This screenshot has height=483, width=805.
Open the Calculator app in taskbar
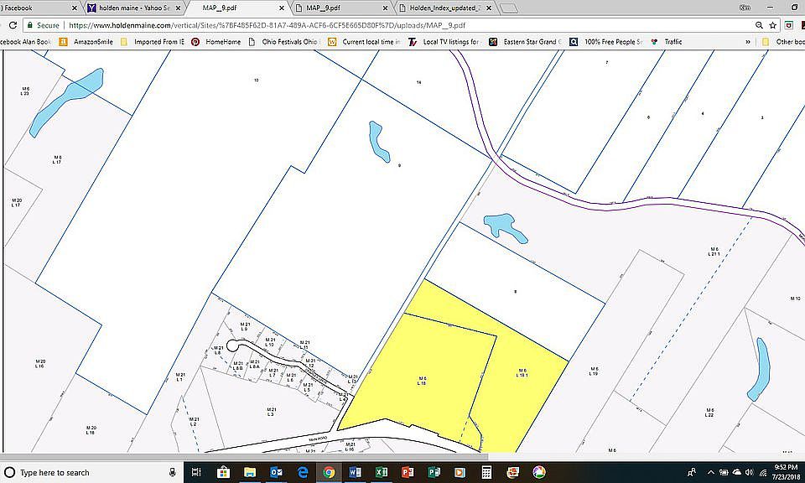pos(486,472)
